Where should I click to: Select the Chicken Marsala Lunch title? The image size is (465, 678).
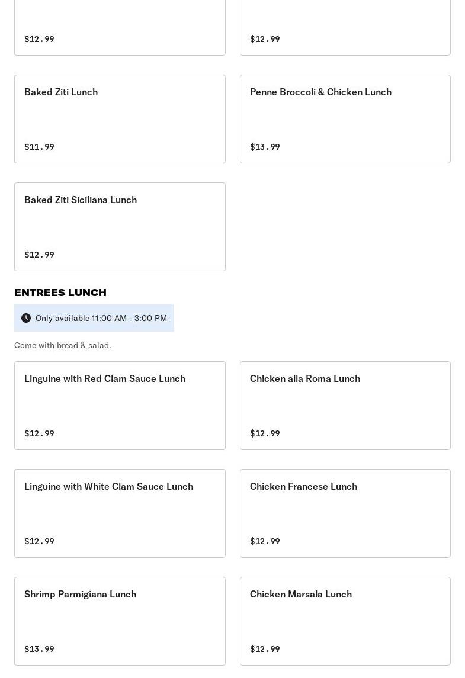click(x=301, y=594)
